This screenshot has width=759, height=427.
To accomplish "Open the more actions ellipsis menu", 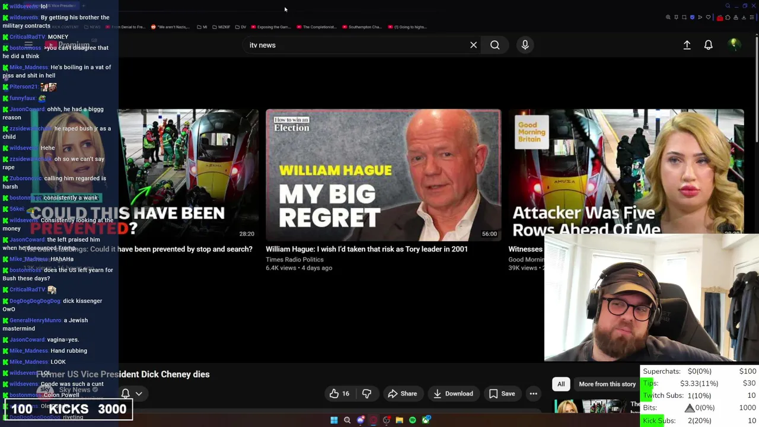I will point(533,394).
